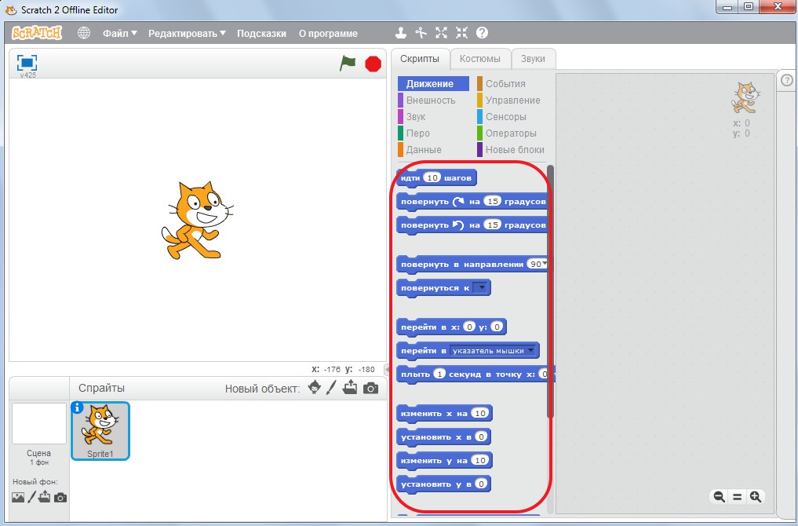Paint a new backdrop
The width and height of the screenshot is (798, 526).
click(x=31, y=497)
